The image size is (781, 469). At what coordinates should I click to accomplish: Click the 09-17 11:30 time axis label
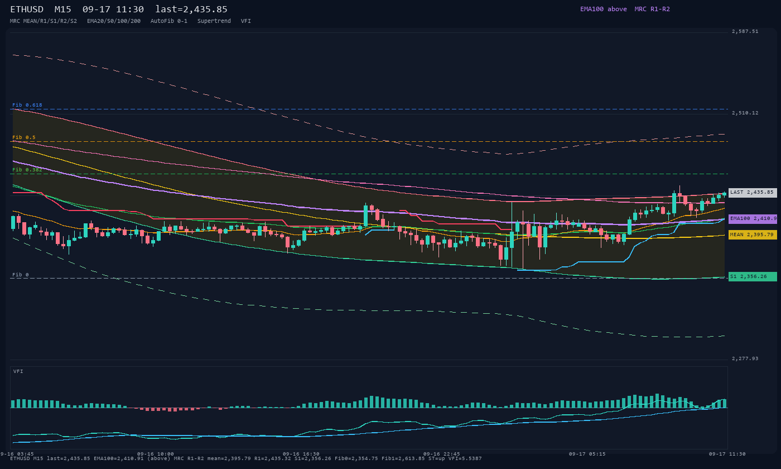[727, 454]
